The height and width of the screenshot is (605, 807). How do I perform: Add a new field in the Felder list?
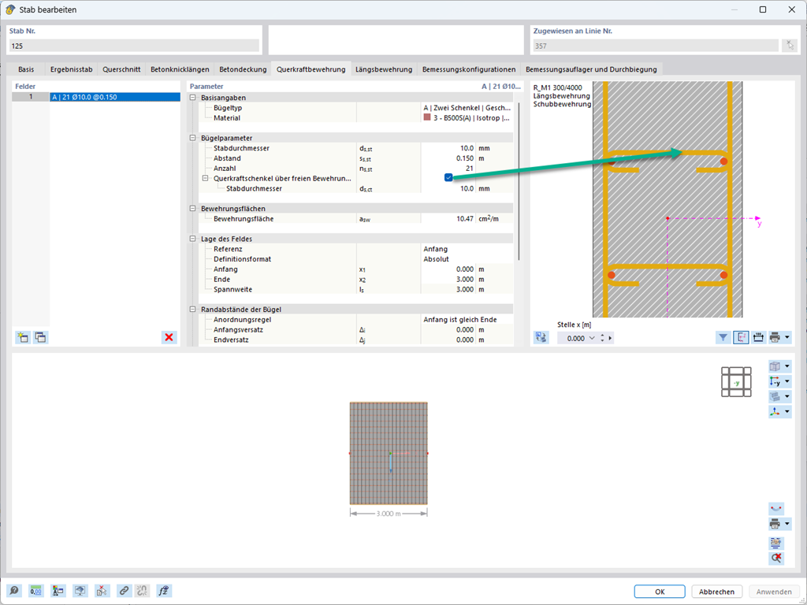23,337
